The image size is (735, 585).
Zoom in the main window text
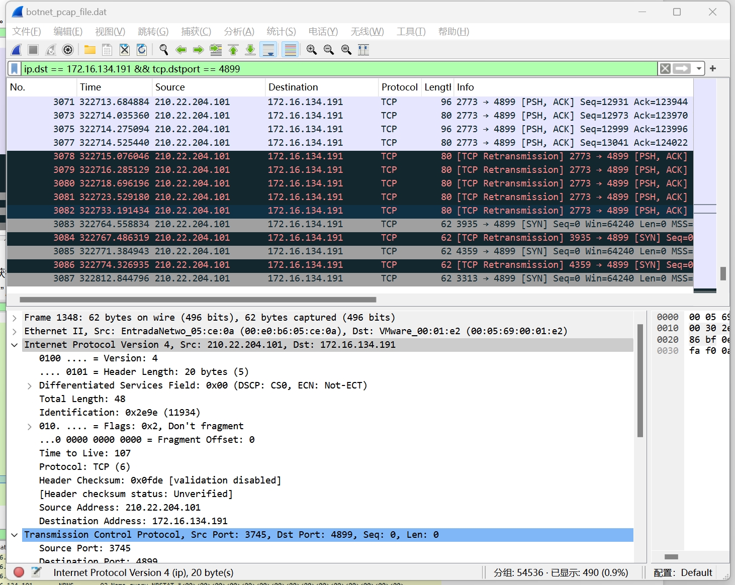[x=312, y=50]
